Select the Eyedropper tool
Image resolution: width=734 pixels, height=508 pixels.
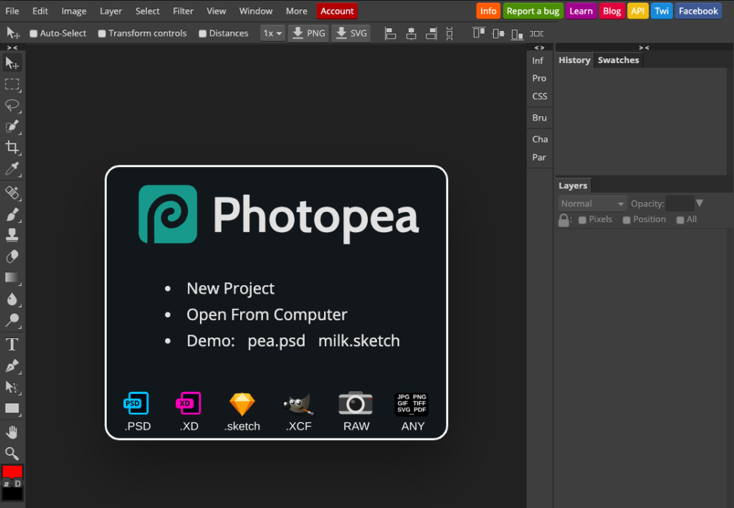12,168
